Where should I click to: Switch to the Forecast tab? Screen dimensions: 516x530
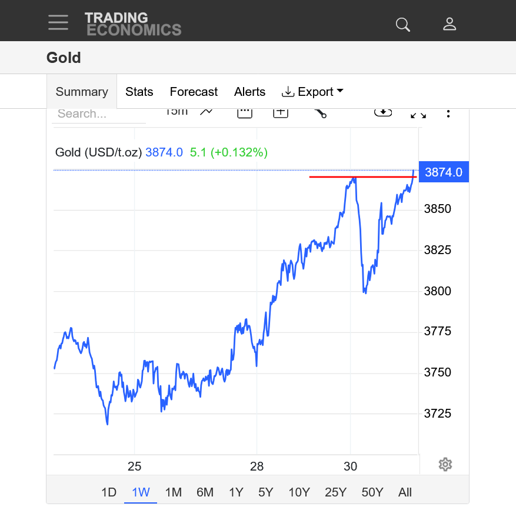tap(194, 92)
